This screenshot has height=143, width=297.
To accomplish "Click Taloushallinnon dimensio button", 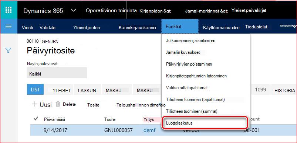I will pyautogui.click(x=141, y=105).
